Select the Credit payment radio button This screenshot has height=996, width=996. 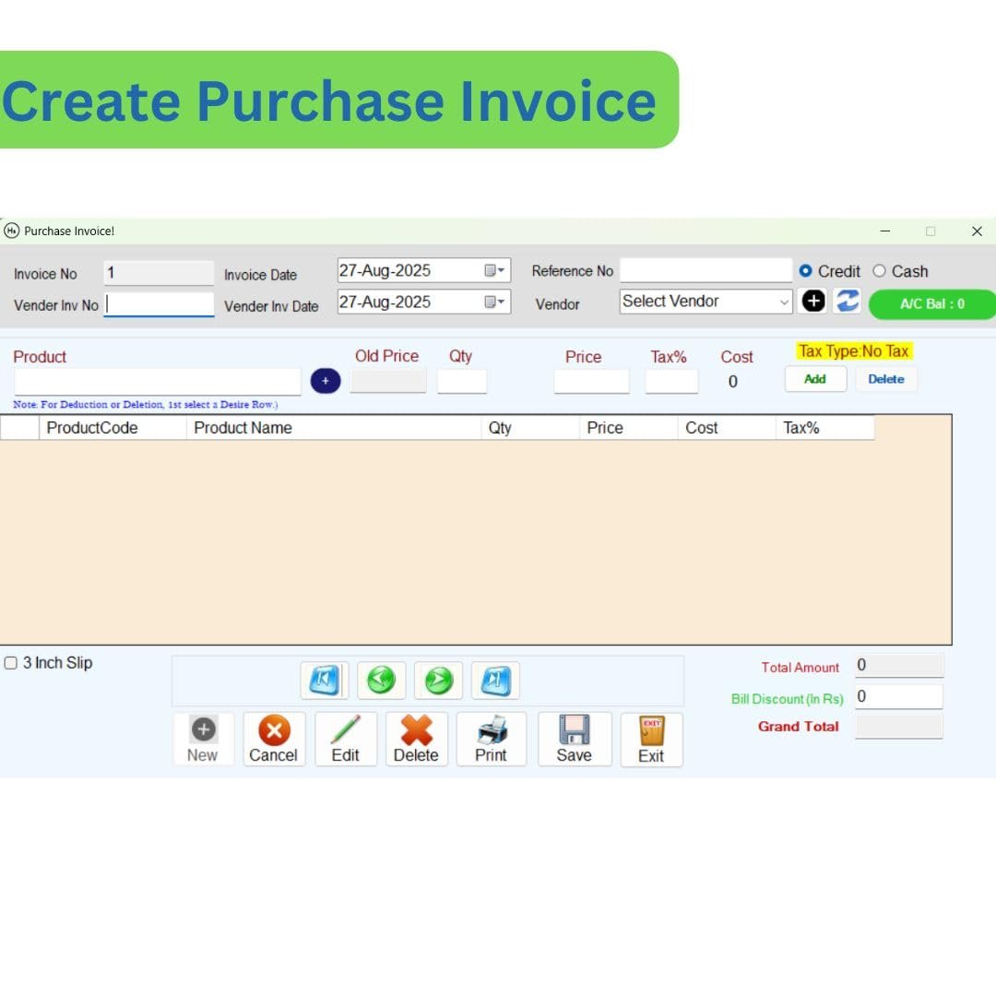(x=807, y=270)
